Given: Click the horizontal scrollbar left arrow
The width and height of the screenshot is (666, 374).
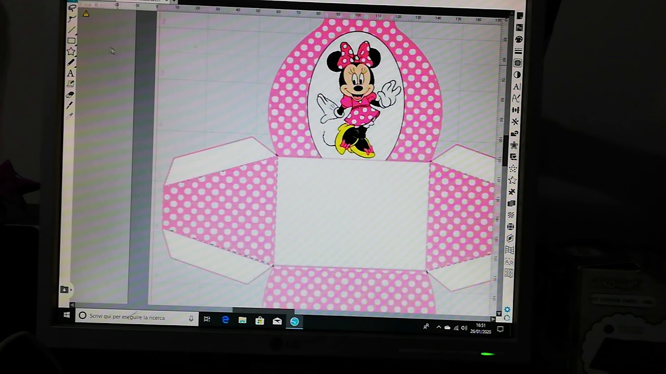Looking at the screenshot, I should [x=72, y=305].
